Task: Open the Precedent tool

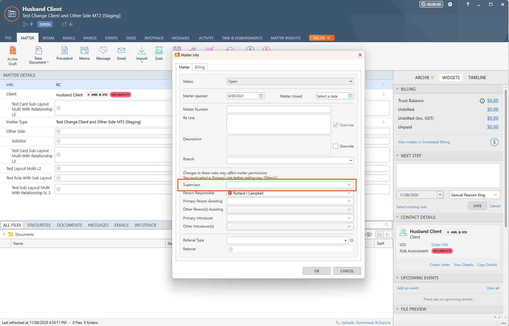Action: (x=64, y=54)
